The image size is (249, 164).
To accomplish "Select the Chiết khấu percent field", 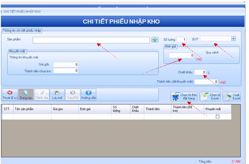I will (200, 72).
